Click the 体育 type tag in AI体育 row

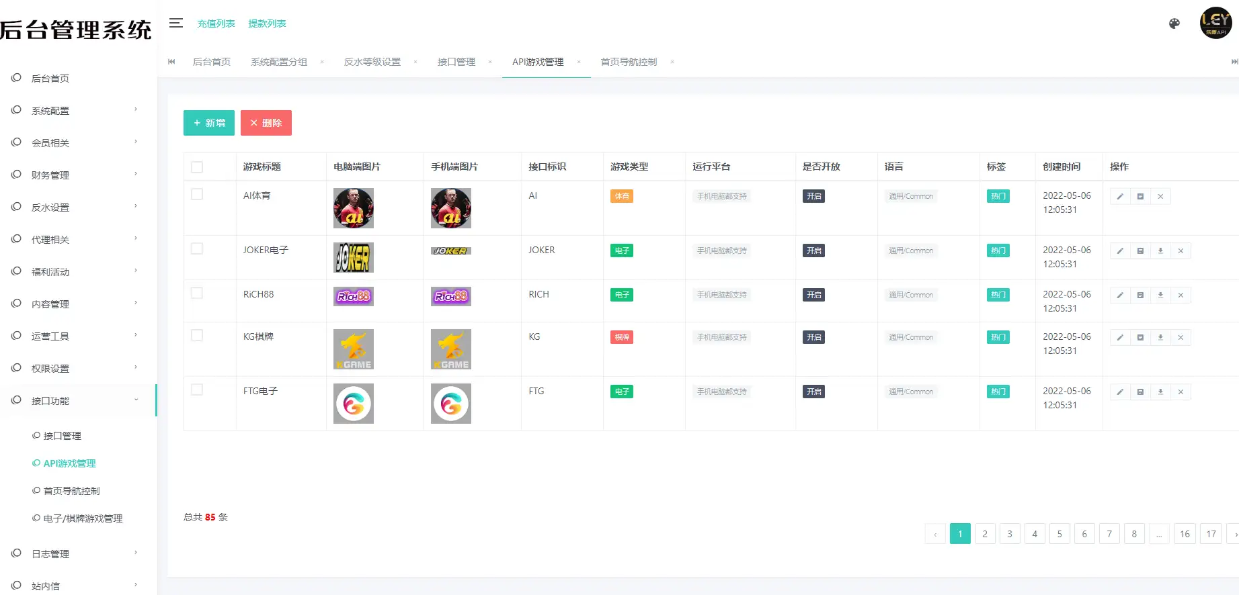pos(622,196)
